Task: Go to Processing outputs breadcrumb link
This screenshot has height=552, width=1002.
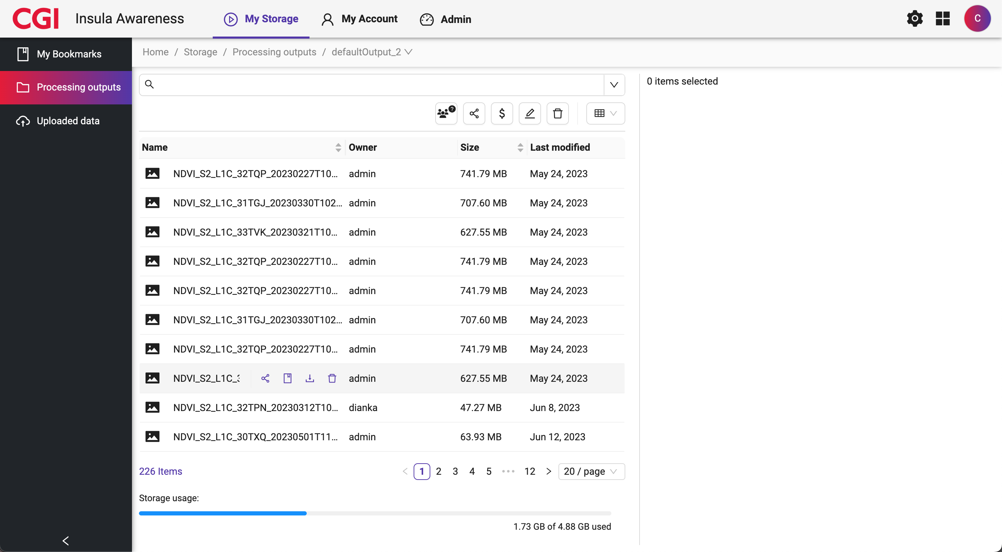Action: click(x=275, y=52)
